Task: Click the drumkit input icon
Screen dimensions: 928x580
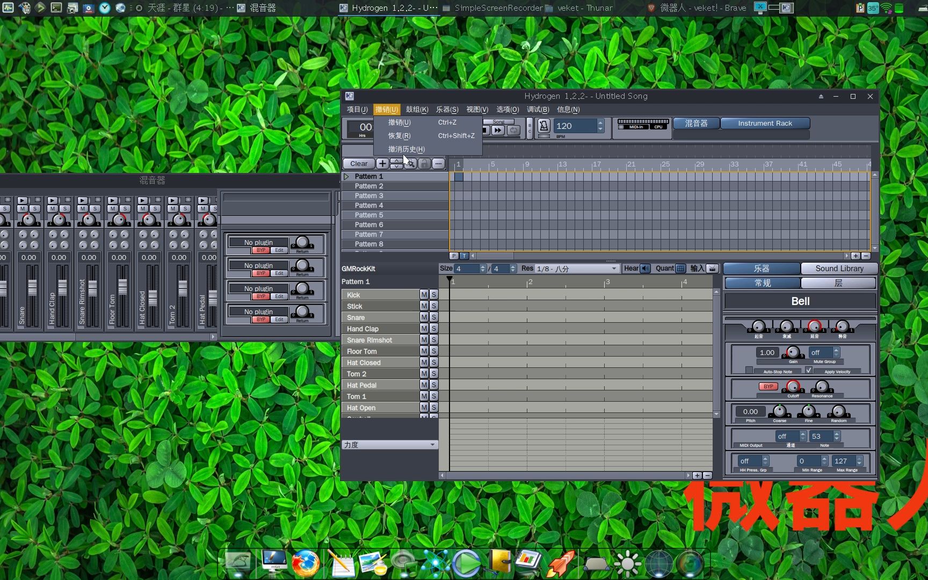Action: pos(712,269)
